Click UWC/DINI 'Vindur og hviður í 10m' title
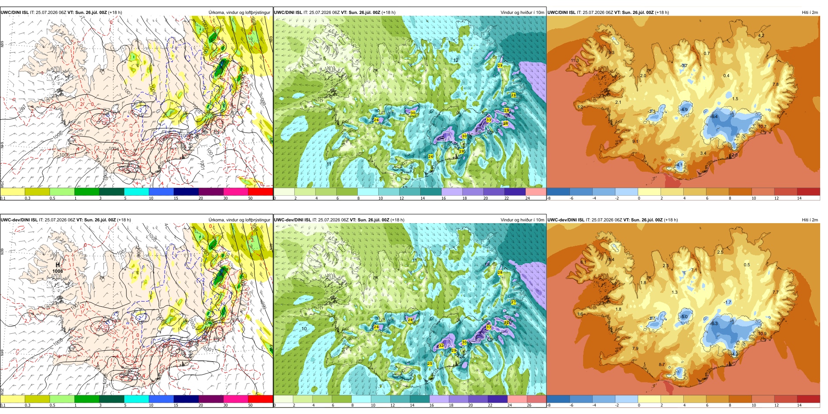 (522, 13)
